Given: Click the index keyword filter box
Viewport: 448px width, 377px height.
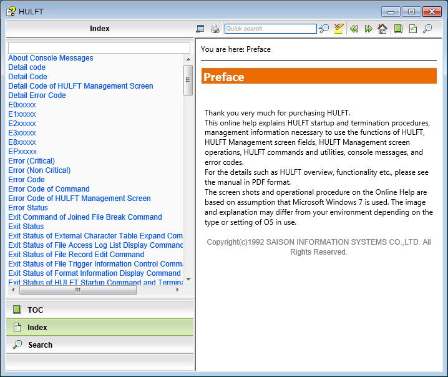Looking at the screenshot, I should [99, 48].
